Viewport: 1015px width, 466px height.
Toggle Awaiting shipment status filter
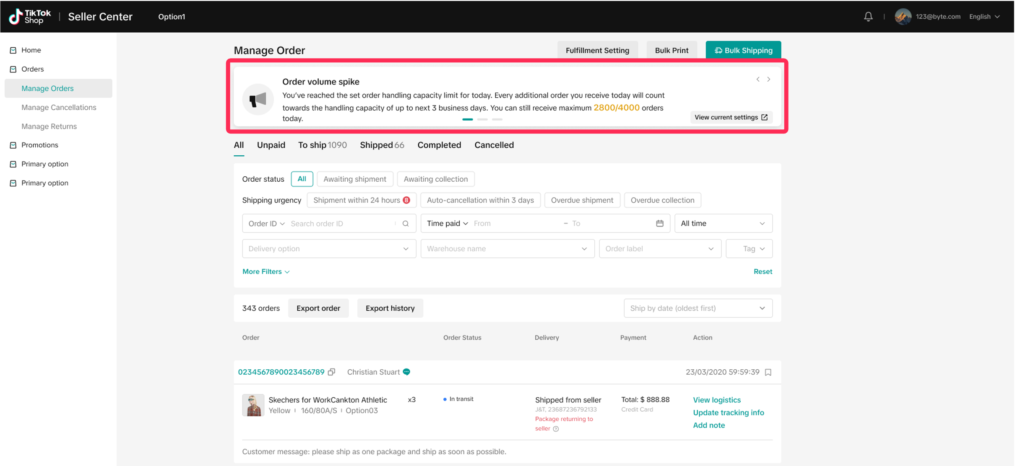coord(354,179)
